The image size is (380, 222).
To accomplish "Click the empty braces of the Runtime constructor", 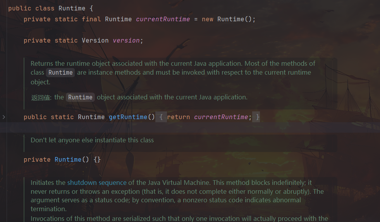I will coord(97,159).
